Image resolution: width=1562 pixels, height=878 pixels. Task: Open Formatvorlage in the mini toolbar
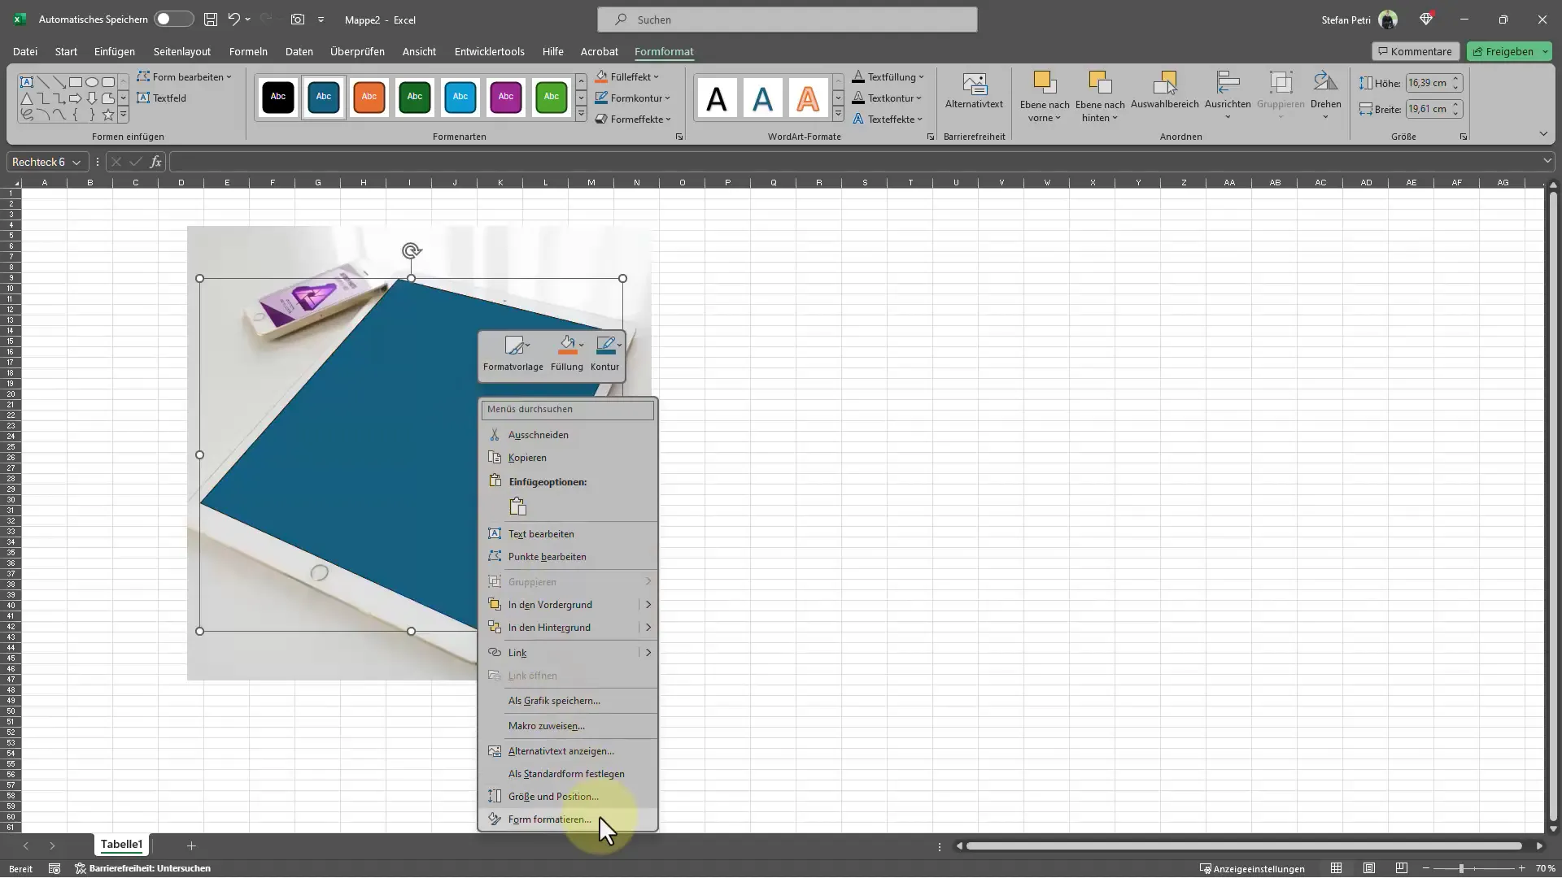click(x=513, y=354)
